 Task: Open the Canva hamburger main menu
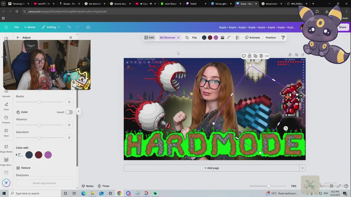6,27
